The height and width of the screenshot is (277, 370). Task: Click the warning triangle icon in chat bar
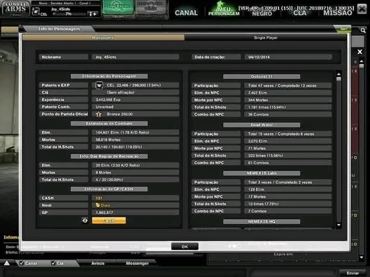[x=7, y=263]
